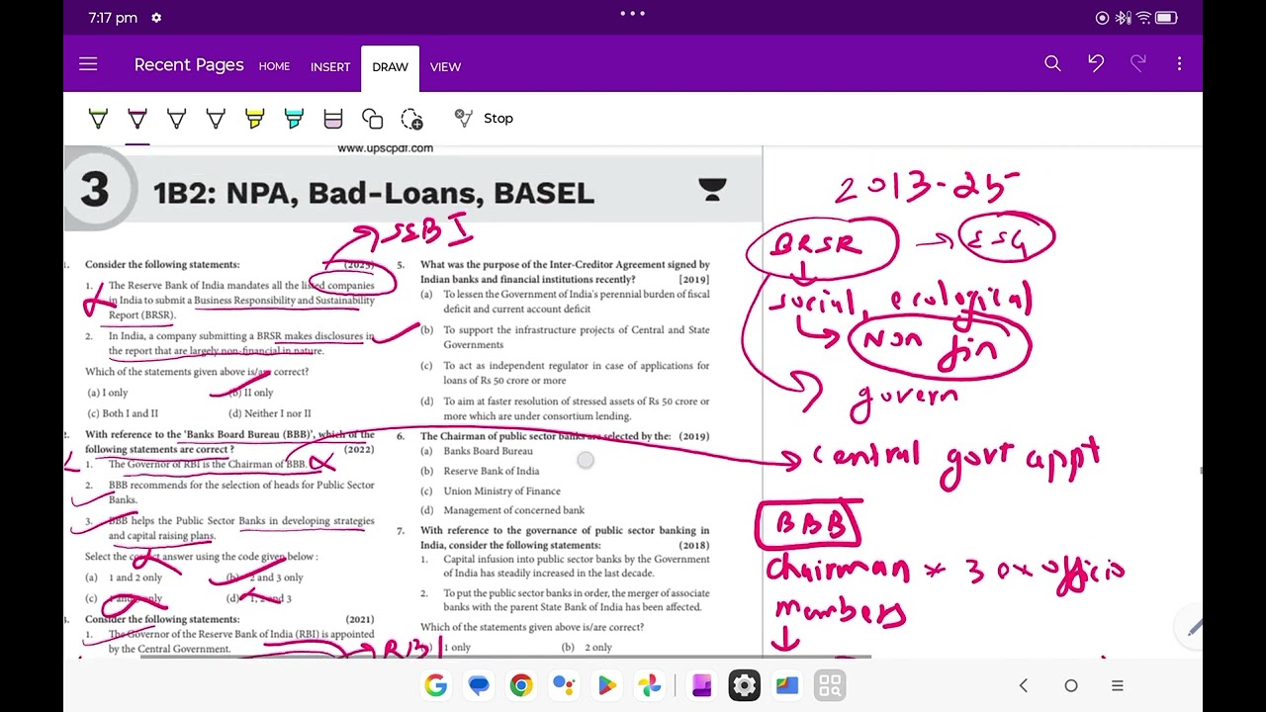
Task: Click option '(c) Union Ministry of Finance'
Action: tap(491, 490)
